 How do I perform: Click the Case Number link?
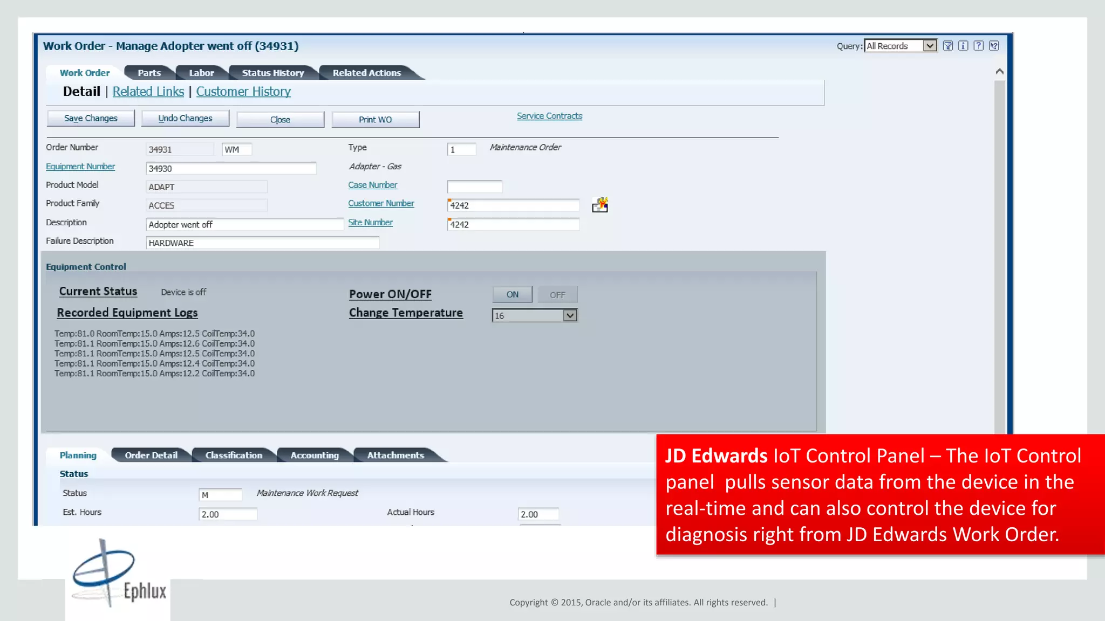(372, 185)
